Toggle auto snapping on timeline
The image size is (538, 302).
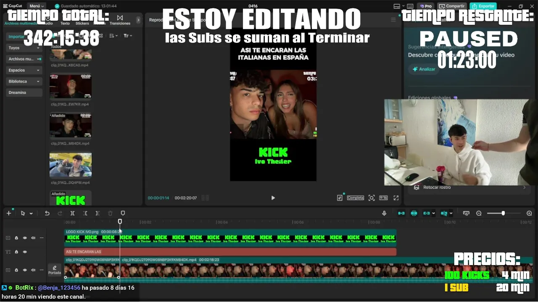click(x=414, y=213)
